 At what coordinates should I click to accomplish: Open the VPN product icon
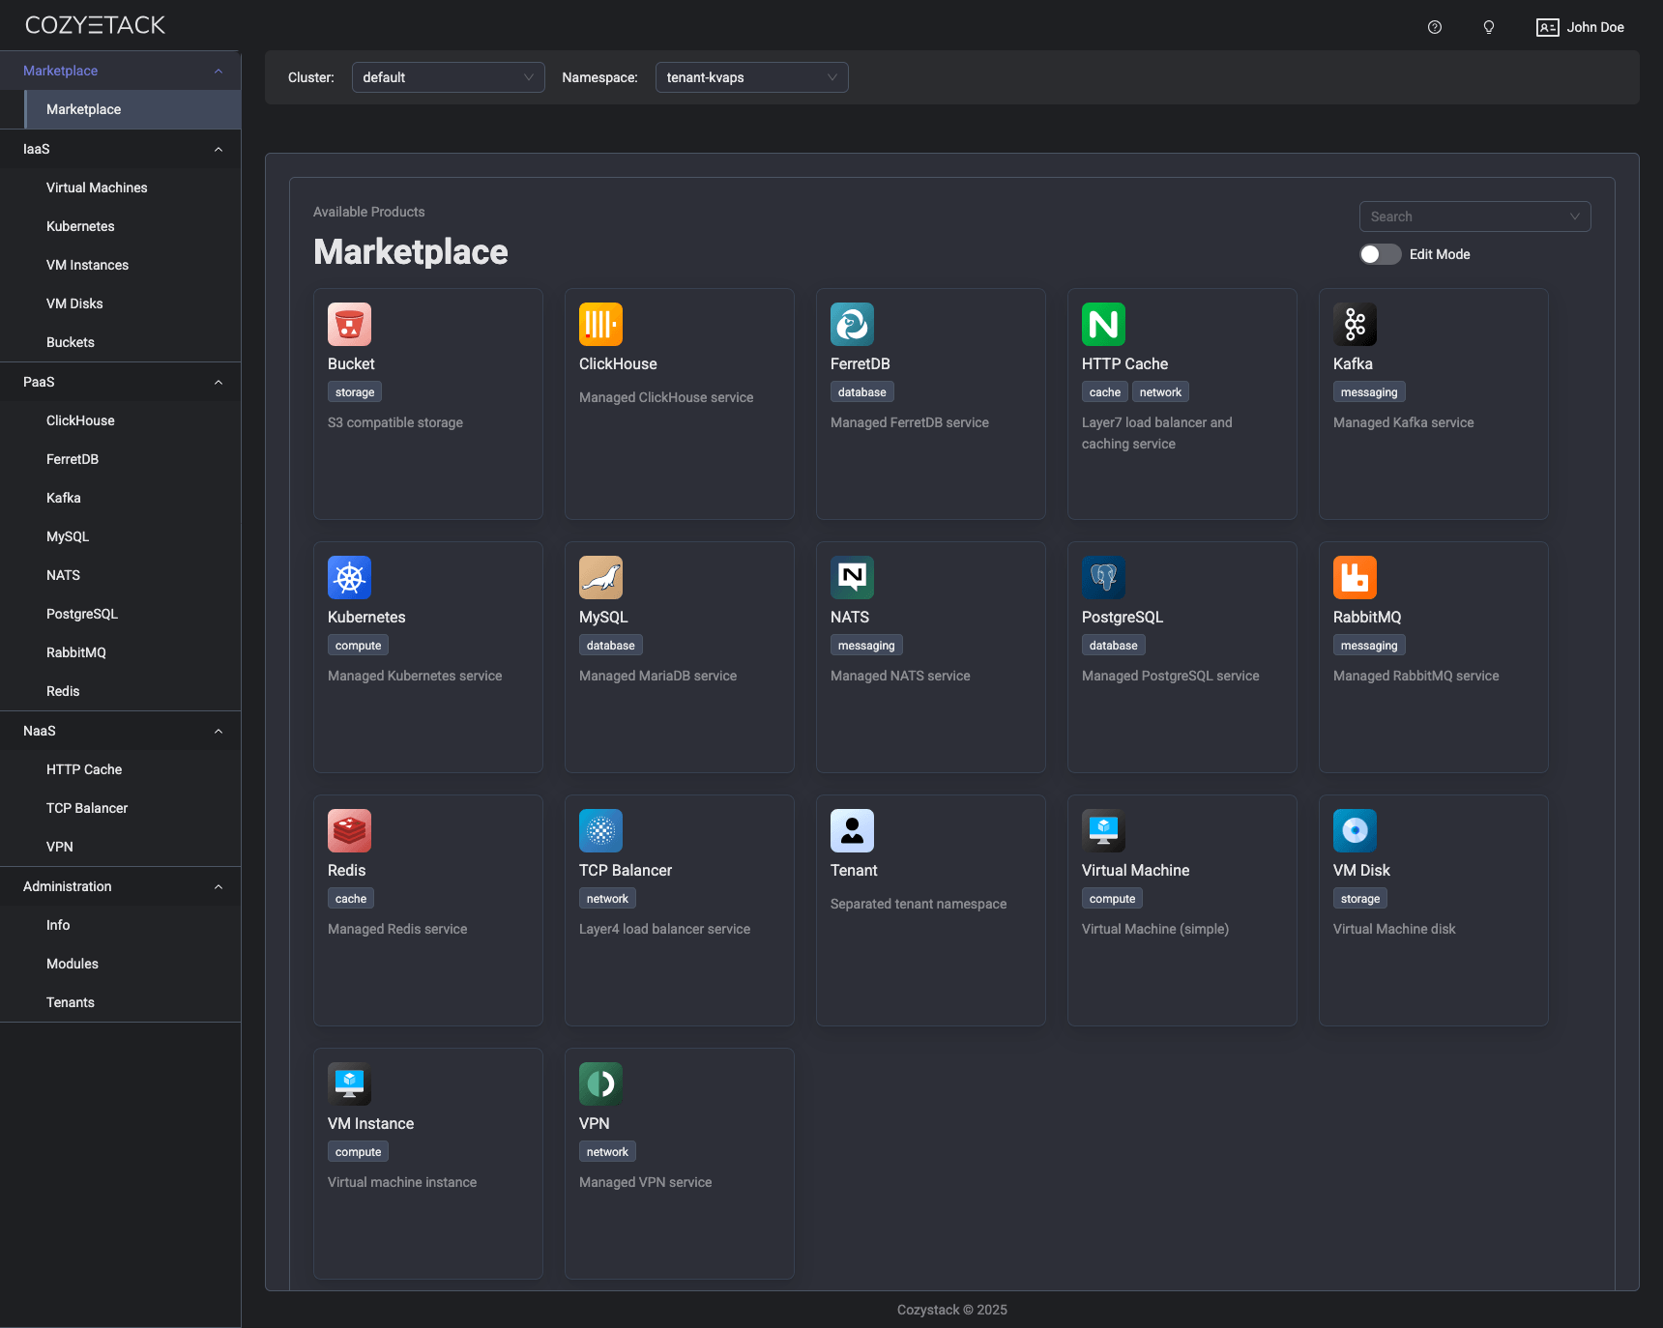[600, 1083]
